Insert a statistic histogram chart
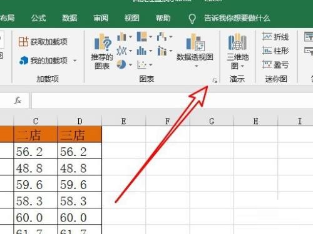Screen dimensions: 313x234 (x=141, y=51)
